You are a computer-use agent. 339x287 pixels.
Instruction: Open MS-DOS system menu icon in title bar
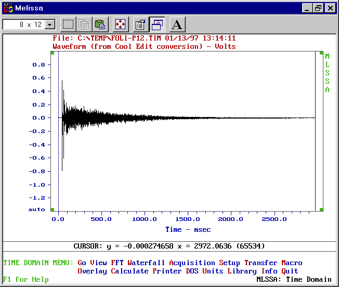coord(8,8)
